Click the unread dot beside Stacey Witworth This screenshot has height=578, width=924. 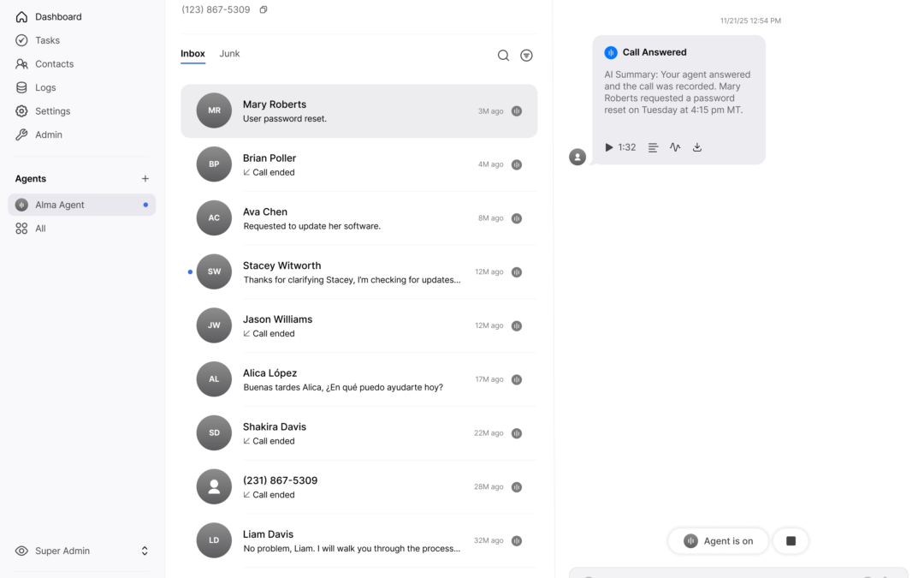(x=189, y=271)
